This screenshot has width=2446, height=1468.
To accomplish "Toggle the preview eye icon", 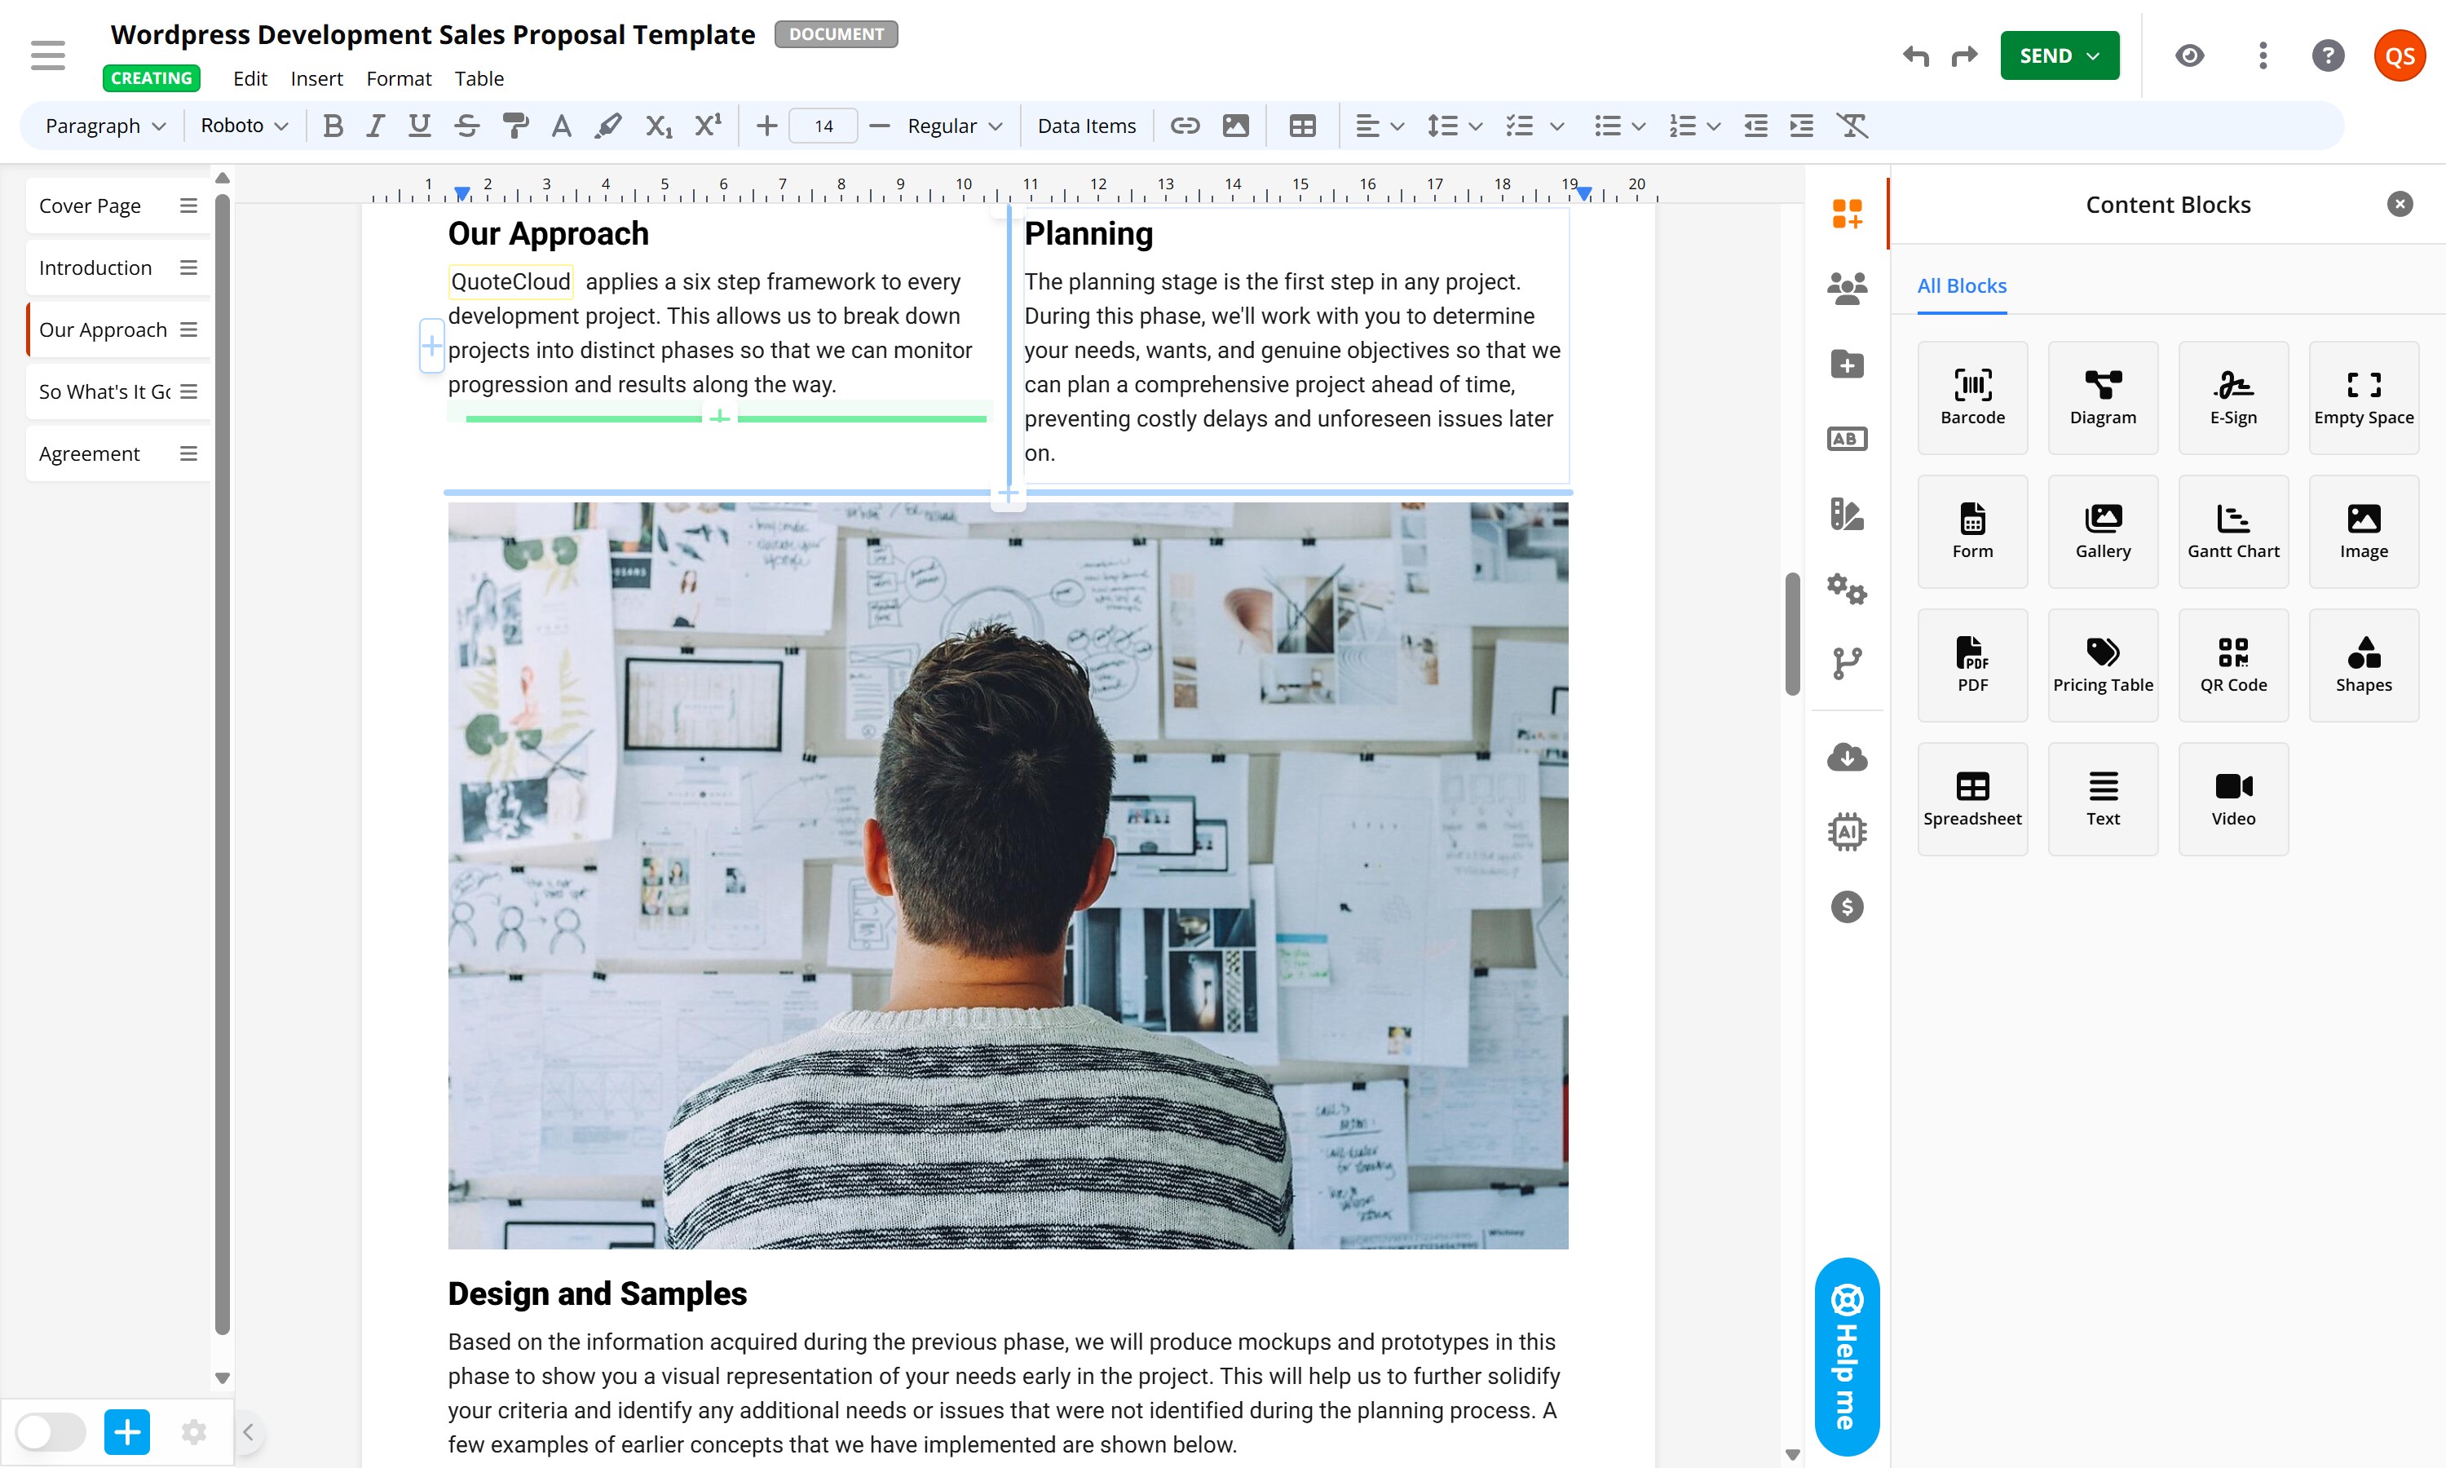I will point(2189,55).
